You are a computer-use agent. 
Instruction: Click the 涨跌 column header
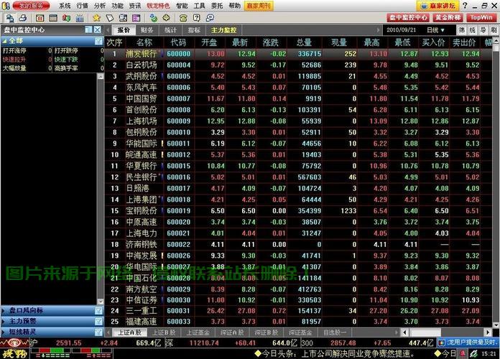pyautogui.click(x=270, y=42)
